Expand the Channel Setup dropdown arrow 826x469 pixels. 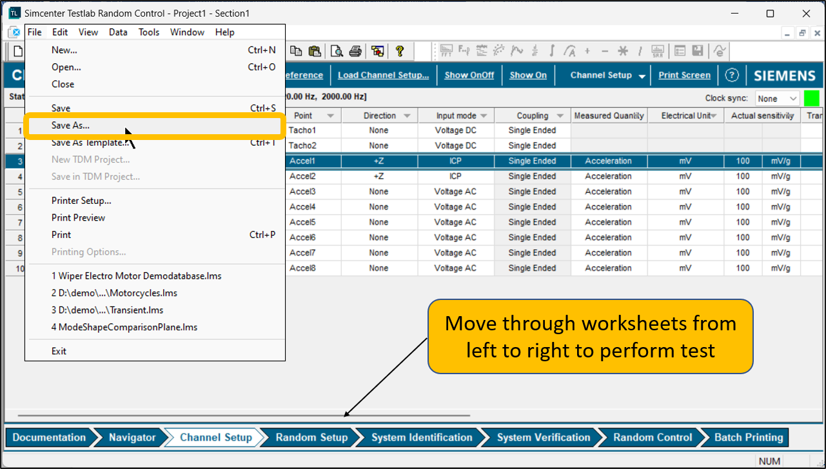click(642, 76)
